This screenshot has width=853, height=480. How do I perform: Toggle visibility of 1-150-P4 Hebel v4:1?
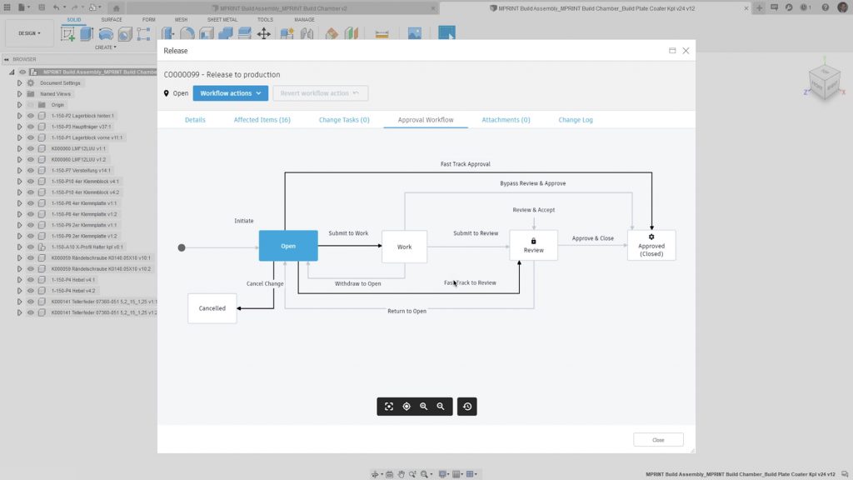(x=31, y=280)
